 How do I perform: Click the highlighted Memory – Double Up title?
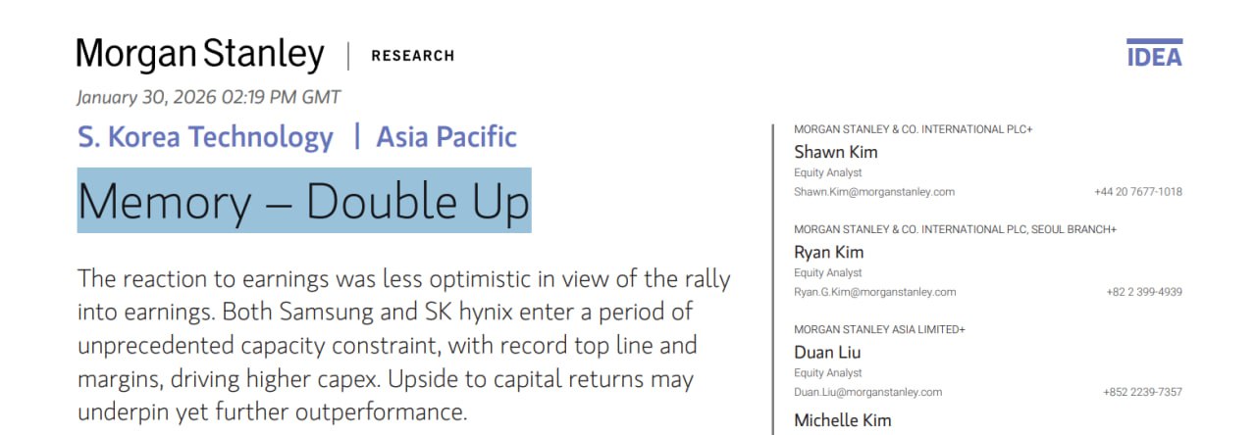[304, 201]
